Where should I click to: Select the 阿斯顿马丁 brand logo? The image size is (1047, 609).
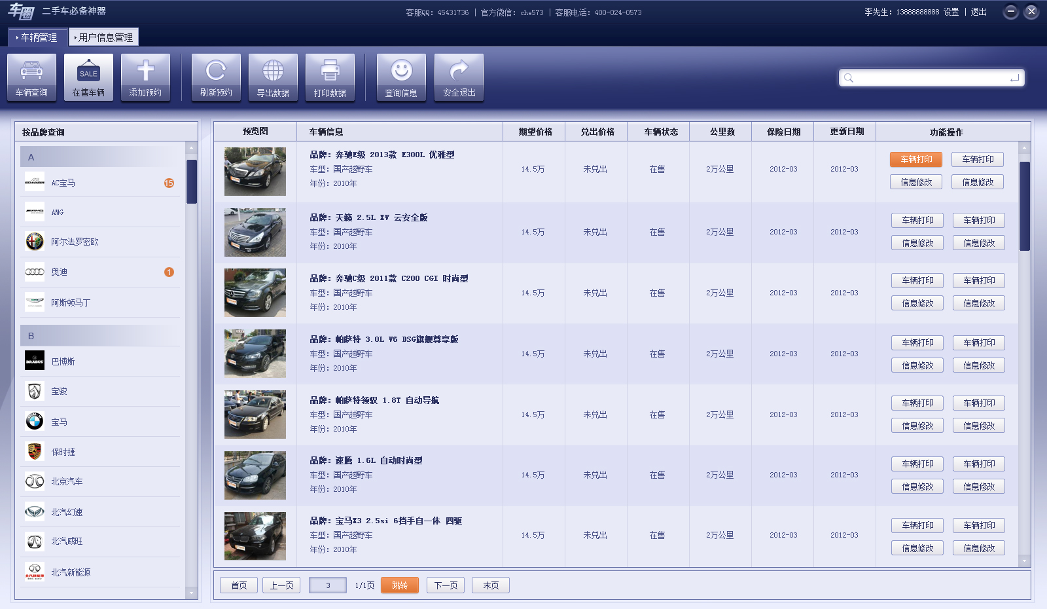(x=35, y=302)
